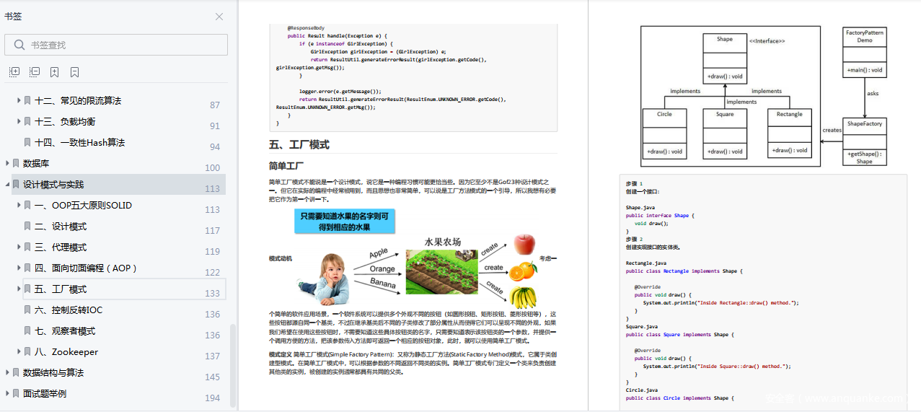This screenshot has width=921, height=412.
Task: Click bookmark icon beside 六、控制反转IOC
Action: click(x=27, y=310)
